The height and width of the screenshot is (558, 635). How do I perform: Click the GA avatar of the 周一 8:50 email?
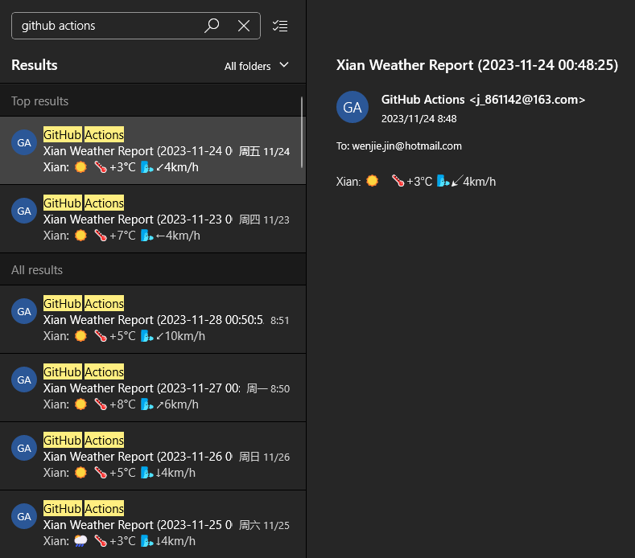(24, 380)
